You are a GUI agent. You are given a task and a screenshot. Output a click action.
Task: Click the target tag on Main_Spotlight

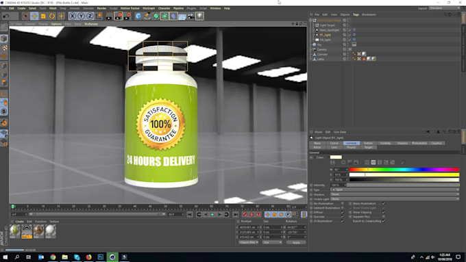click(354, 30)
